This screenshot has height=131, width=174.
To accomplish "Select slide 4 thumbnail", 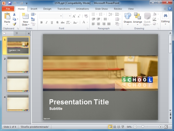I will pos(18,103).
